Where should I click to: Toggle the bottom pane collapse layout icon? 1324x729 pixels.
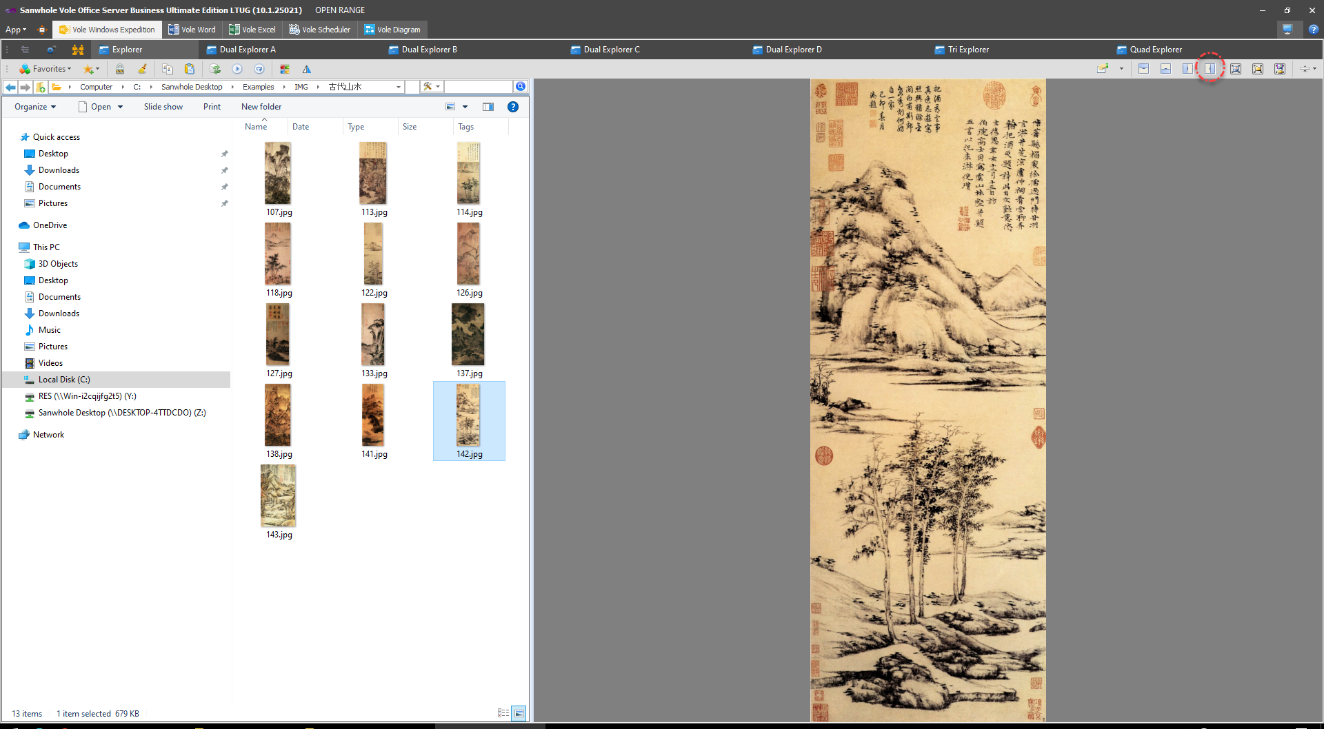pos(1166,69)
